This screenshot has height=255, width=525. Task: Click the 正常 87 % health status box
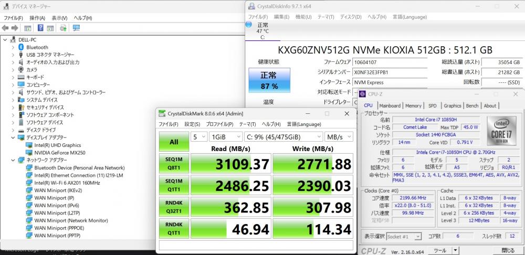(x=269, y=80)
